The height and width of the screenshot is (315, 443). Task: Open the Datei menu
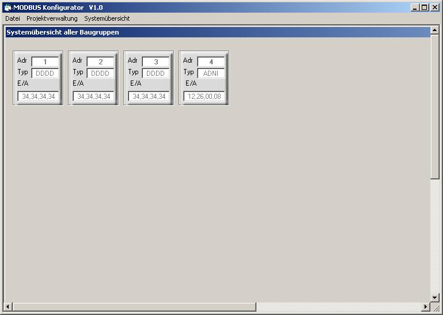(x=13, y=18)
